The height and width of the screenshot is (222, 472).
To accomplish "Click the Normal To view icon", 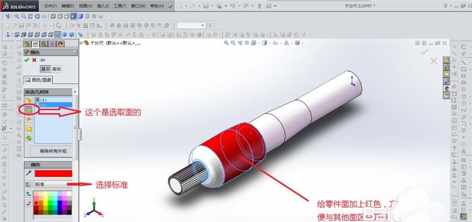I will (x=8, y=34).
